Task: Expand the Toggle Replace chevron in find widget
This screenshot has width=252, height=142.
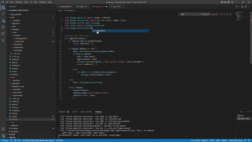Action: pos(179,14)
